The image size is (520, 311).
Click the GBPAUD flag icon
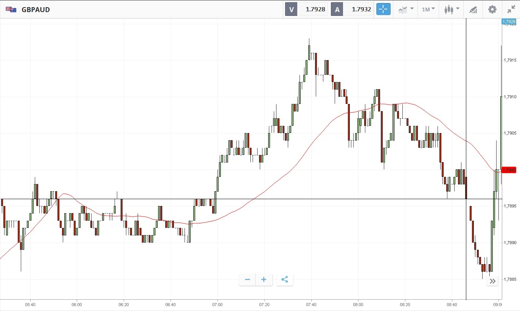pyautogui.click(x=11, y=10)
